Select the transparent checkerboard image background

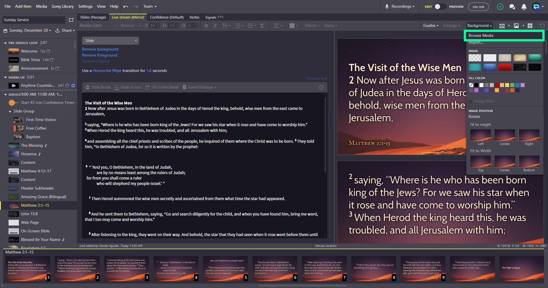coord(475,58)
